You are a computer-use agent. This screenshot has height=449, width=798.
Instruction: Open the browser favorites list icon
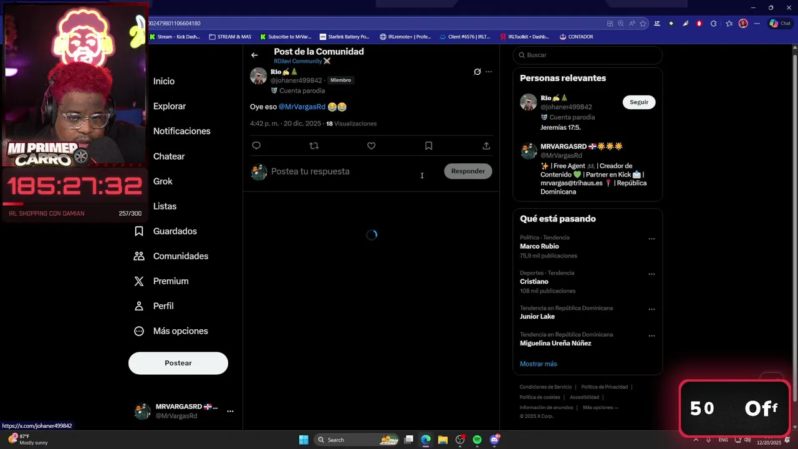coord(729,24)
